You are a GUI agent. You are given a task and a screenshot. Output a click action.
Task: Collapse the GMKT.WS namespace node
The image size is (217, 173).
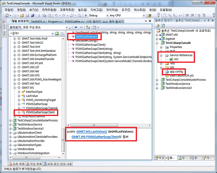(14, 88)
